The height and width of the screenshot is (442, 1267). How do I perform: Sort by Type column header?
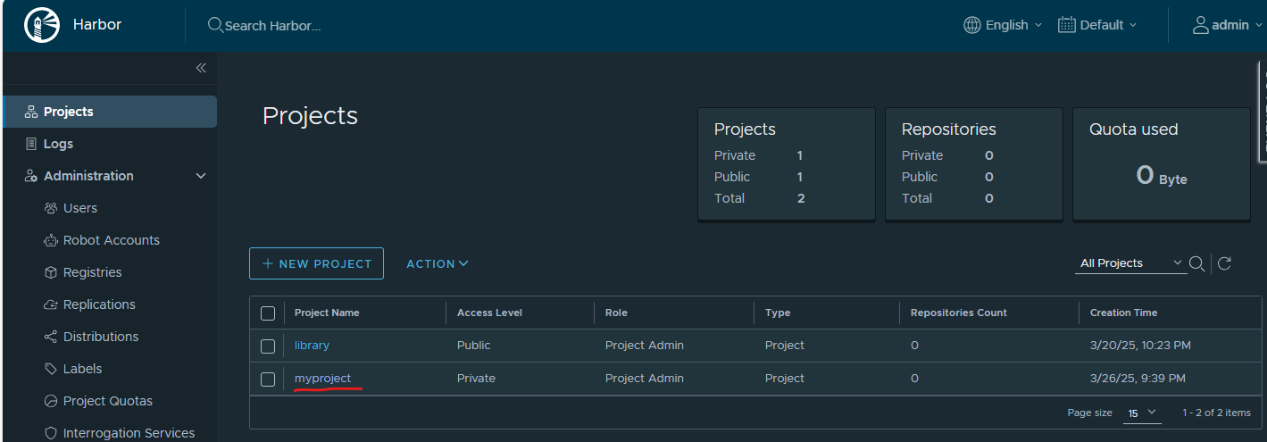pyautogui.click(x=778, y=313)
